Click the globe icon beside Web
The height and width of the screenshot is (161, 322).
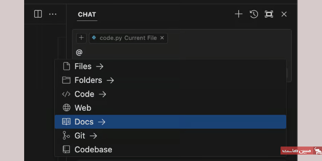click(66, 108)
